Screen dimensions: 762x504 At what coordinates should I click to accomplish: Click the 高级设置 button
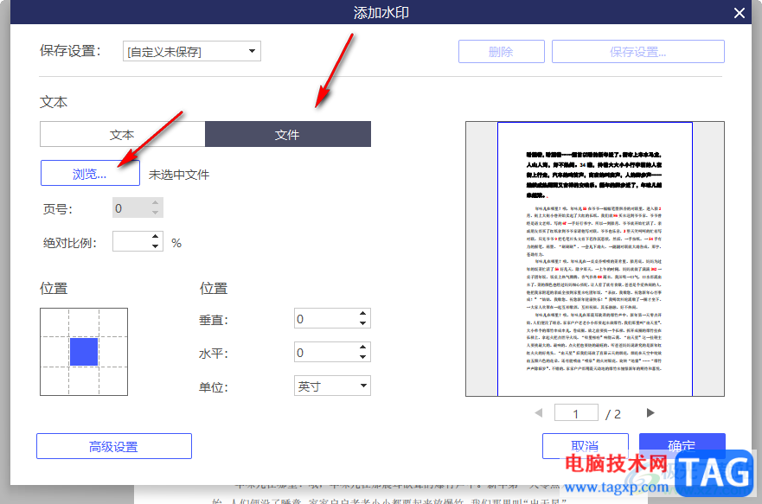click(x=114, y=446)
